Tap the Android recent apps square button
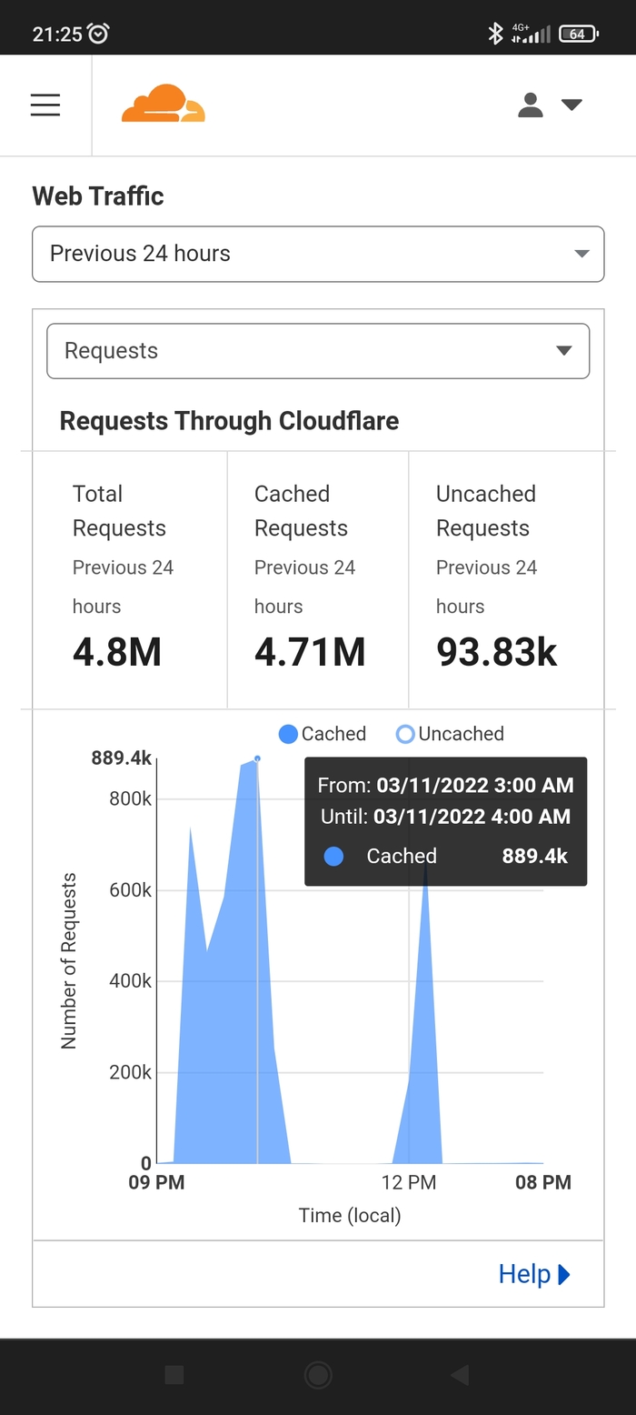Screen dimensions: 636x1415 coord(174,1375)
